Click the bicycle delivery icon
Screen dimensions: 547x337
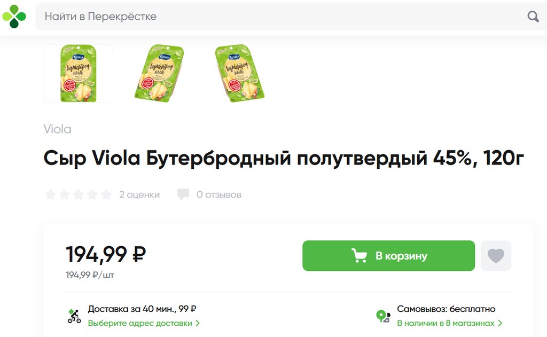74,316
